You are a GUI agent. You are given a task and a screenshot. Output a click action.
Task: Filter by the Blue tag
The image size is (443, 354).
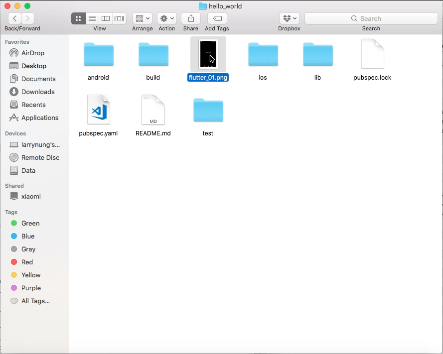(x=34, y=236)
